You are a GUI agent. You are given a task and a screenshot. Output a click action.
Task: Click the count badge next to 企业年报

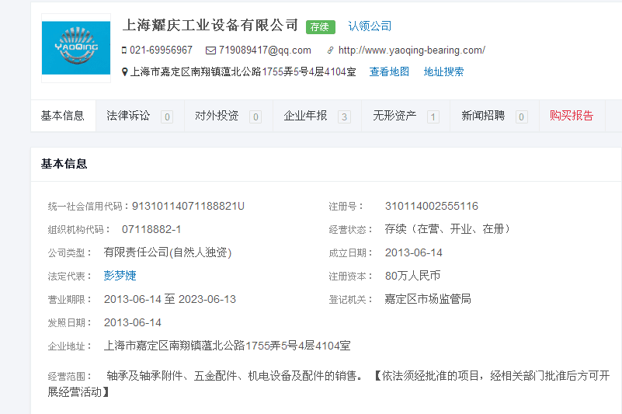pyautogui.click(x=344, y=117)
